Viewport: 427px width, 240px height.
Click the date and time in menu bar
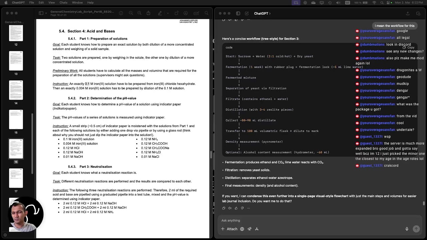(408, 3)
